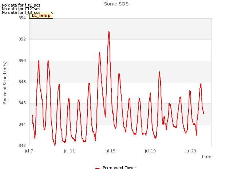Click the 'No data for f_t3_sos' message

21,12
